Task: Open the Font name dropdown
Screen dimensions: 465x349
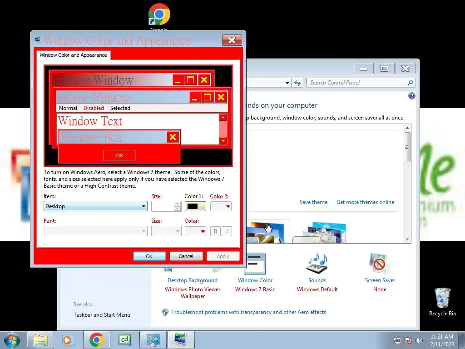Action: (95, 231)
